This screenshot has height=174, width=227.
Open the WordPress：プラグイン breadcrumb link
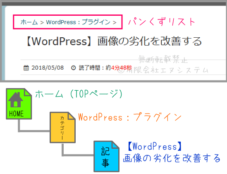[78, 22]
